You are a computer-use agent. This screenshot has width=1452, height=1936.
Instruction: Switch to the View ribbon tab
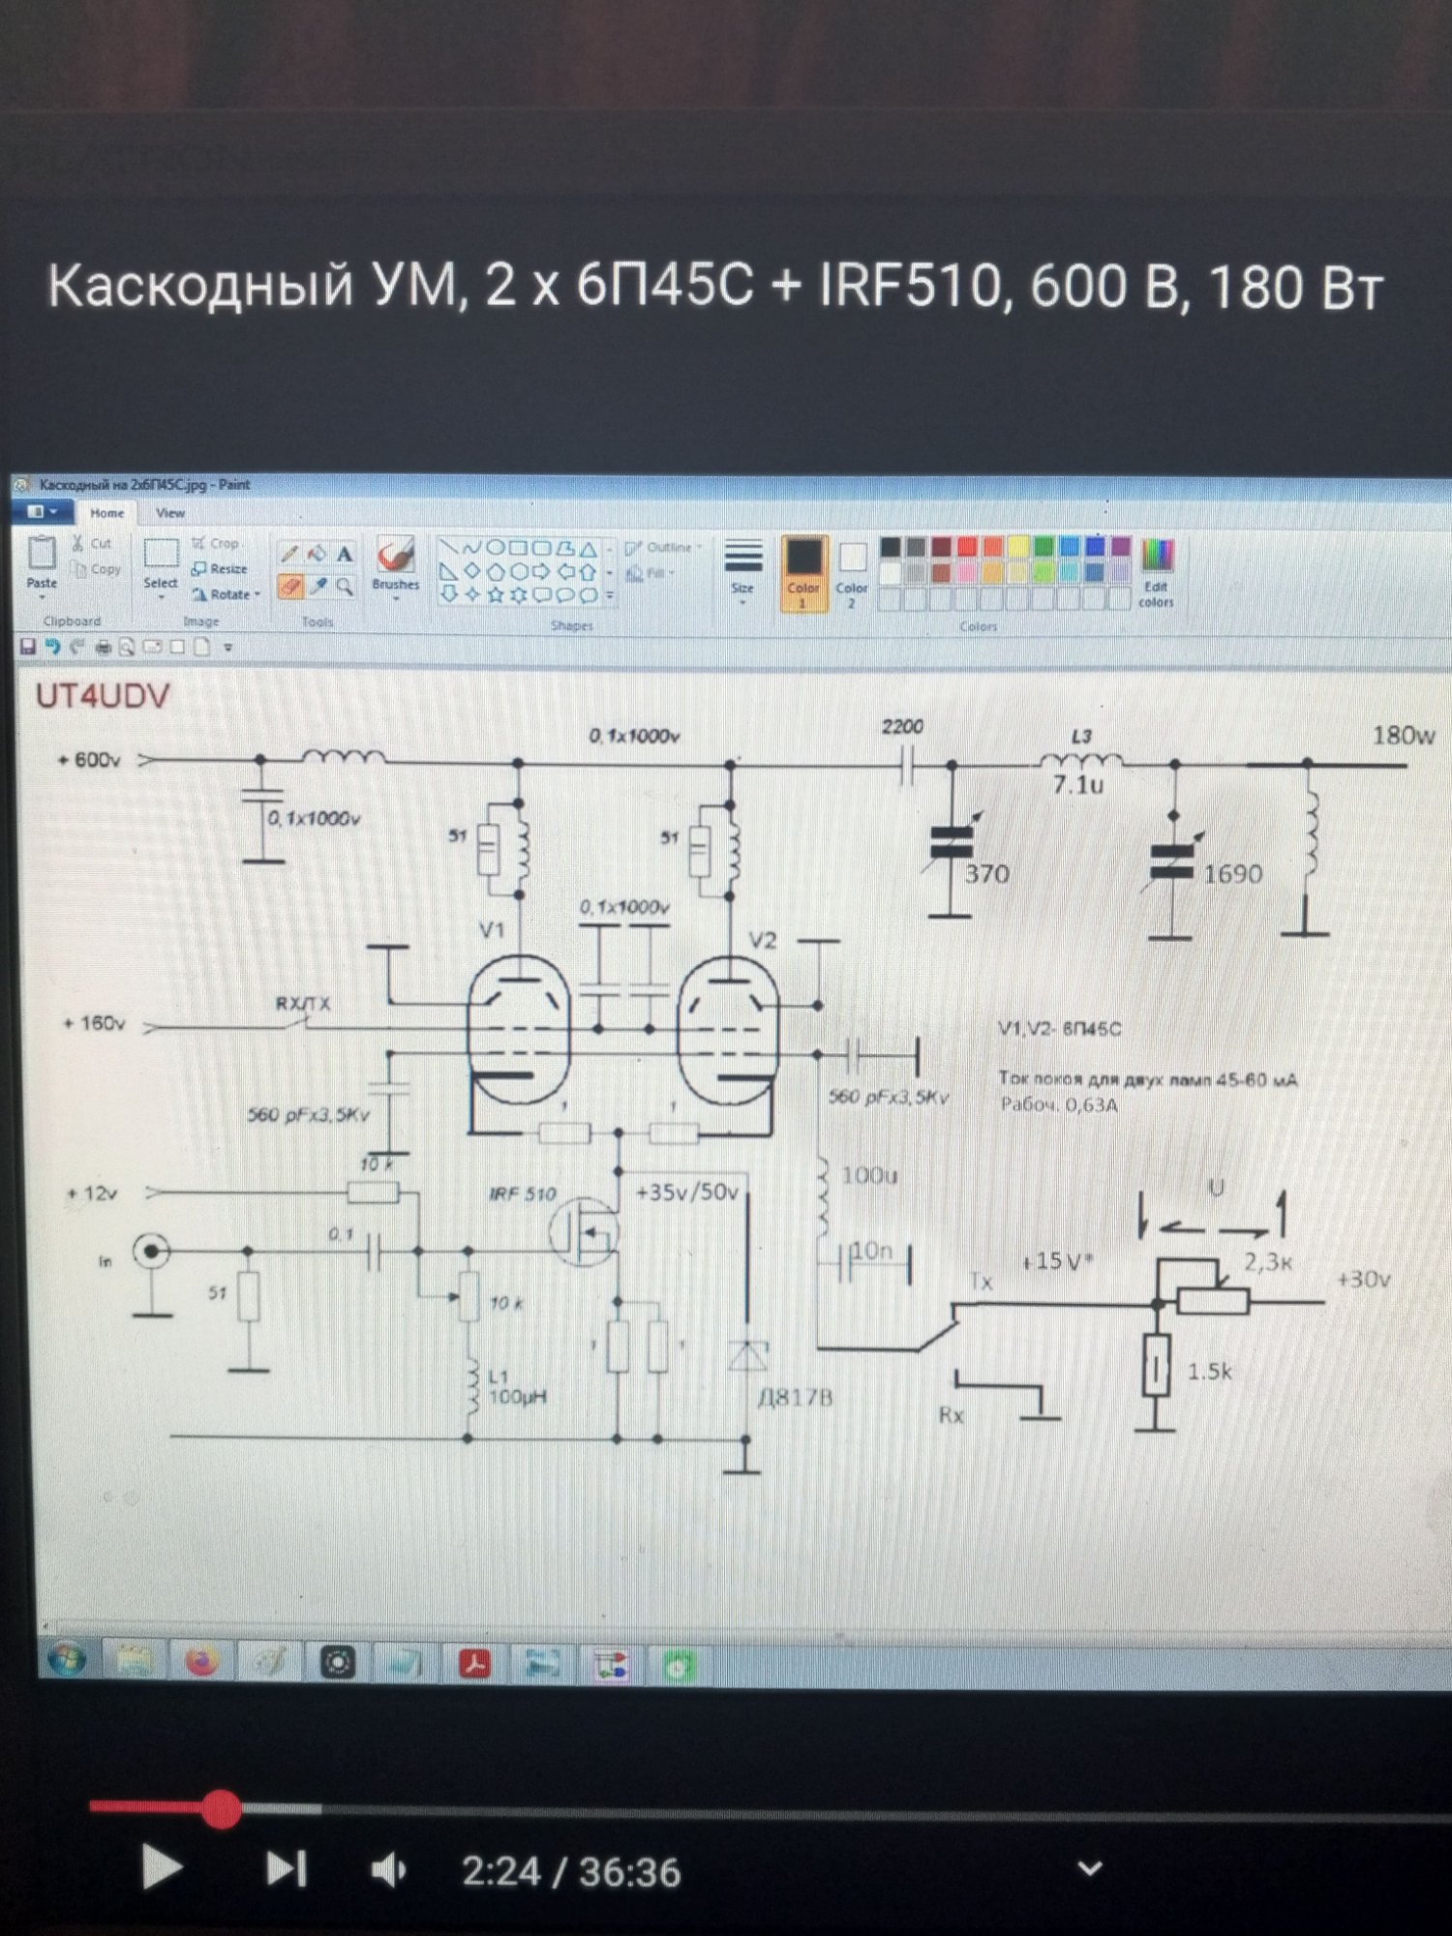[170, 513]
